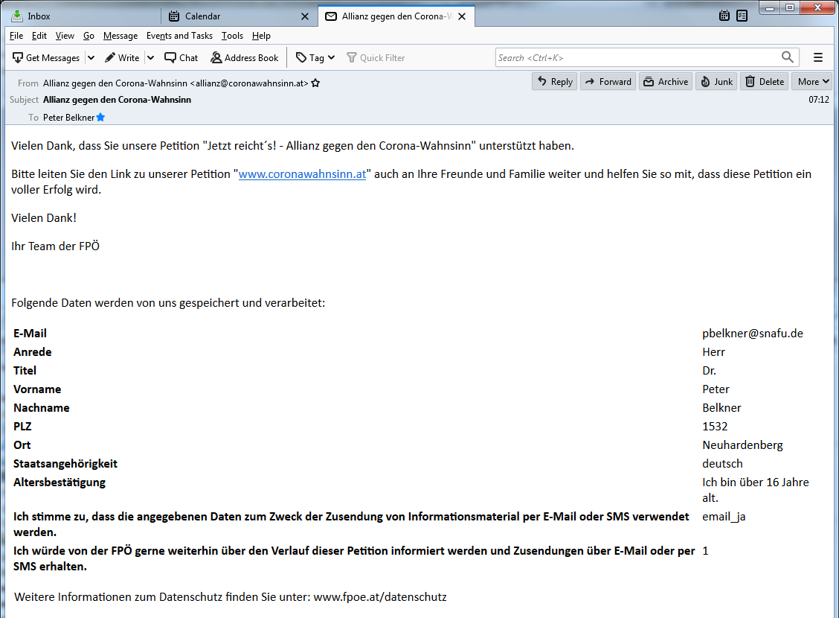The image size is (839, 618).
Task: Delete the current email
Action: (765, 82)
